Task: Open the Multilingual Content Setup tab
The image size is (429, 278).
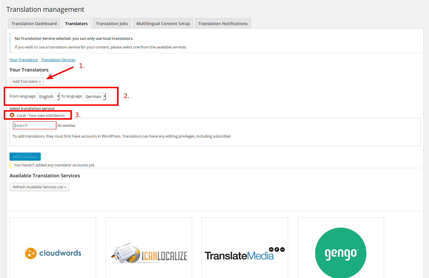Action: [163, 23]
